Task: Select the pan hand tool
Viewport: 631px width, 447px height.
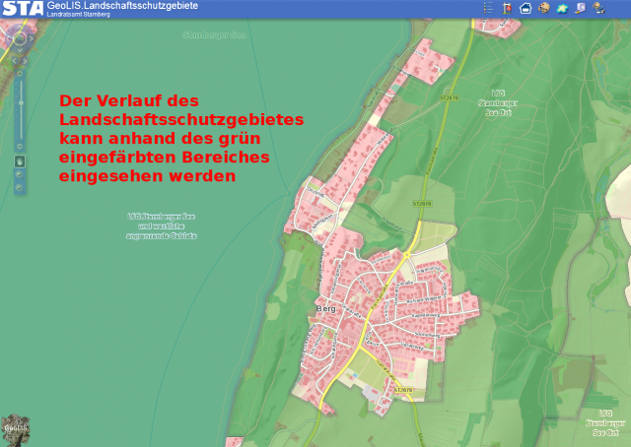Action: click(x=20, y=161)
